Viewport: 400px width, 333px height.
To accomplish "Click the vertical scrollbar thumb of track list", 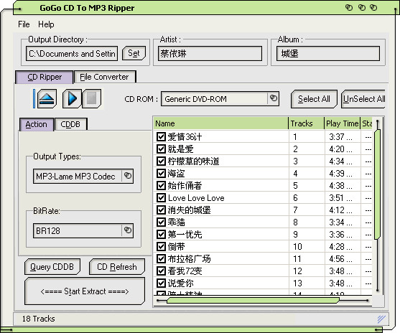I will click(377, 184).
